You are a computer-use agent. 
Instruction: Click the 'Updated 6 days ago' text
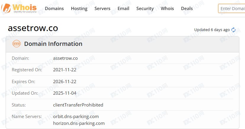pyautogui.click(x=212, y=30)
